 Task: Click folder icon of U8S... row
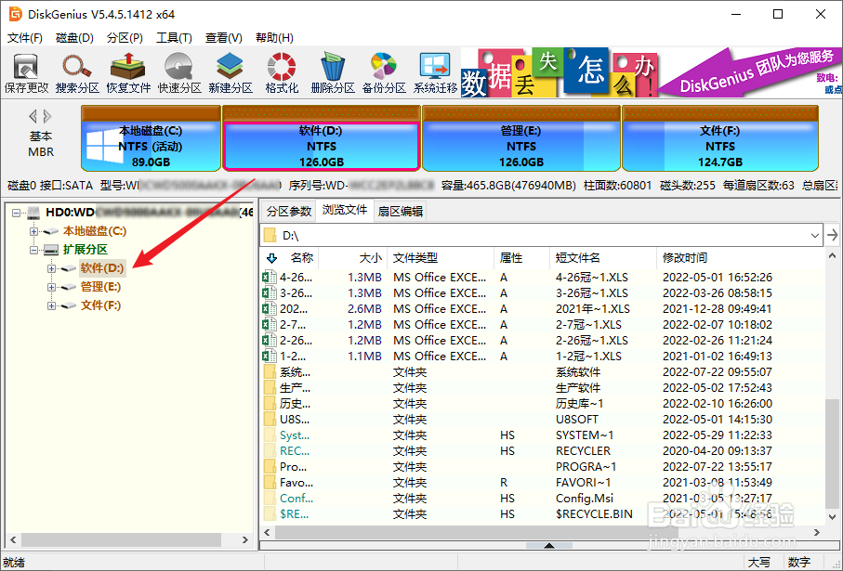coord(270,419)
